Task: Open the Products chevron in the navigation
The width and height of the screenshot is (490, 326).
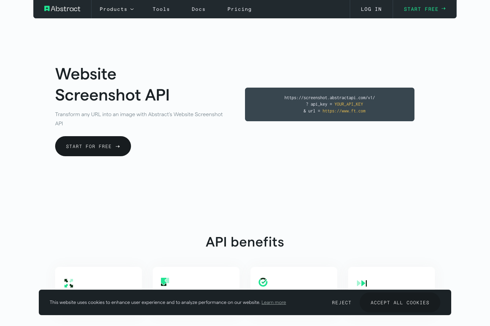Action: click(132, 9)
